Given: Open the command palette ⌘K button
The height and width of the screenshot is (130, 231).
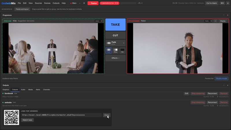Looking at the screenshot, I should point(222,3).
